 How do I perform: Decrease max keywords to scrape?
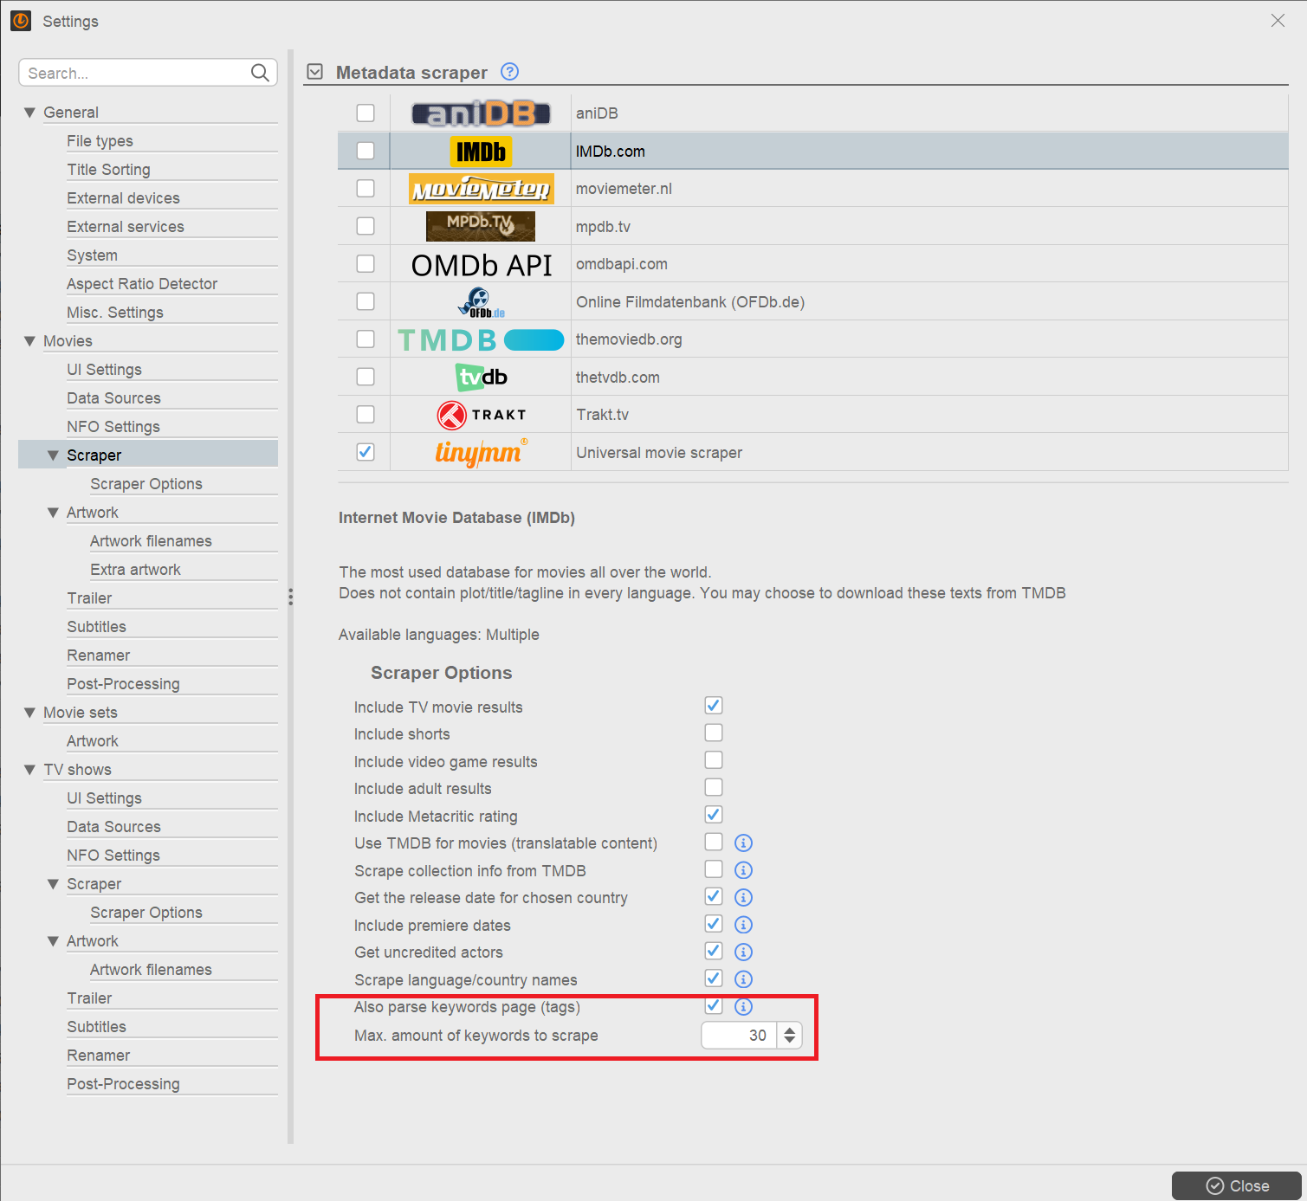coord(790,1040)
